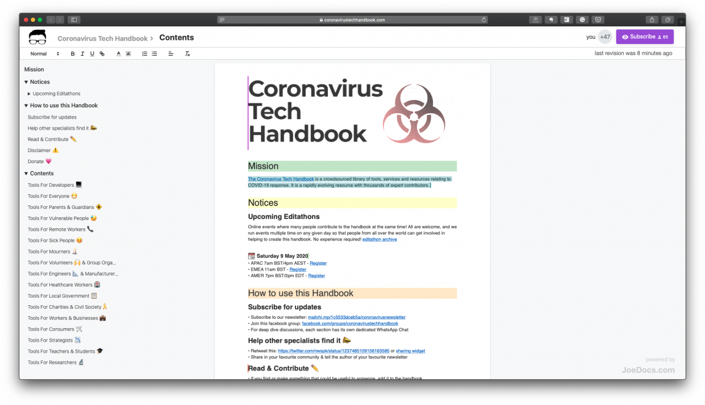Collapse How to use this Handbook

pos(26,106)
